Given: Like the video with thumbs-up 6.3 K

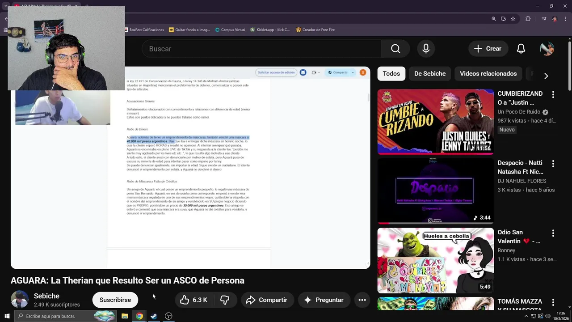Looking at the screenshot, I should [x=193, y=300].
